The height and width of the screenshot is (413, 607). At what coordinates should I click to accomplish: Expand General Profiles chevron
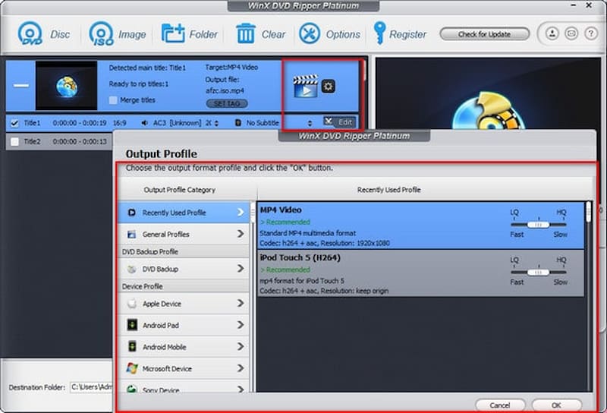[x=241, y=234]
